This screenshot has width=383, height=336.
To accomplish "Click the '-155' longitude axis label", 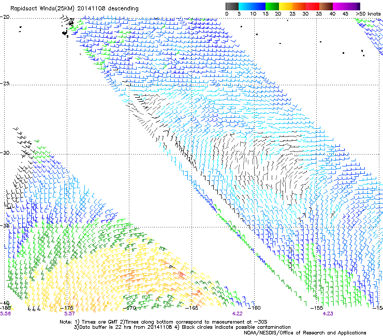I will click(317, 308).
